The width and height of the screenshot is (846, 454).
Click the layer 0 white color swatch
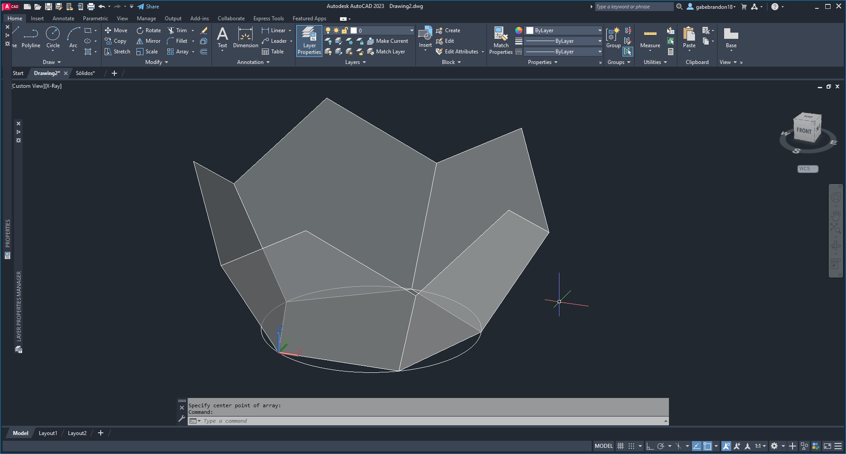pos(354,30)
